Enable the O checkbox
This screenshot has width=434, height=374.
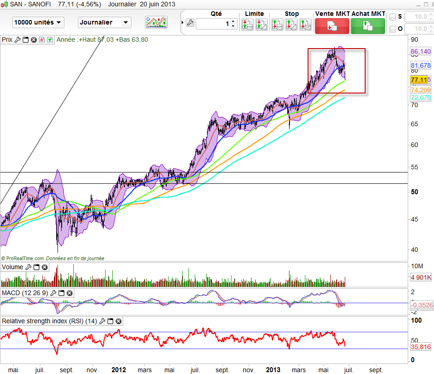click(x=392, y=30)
